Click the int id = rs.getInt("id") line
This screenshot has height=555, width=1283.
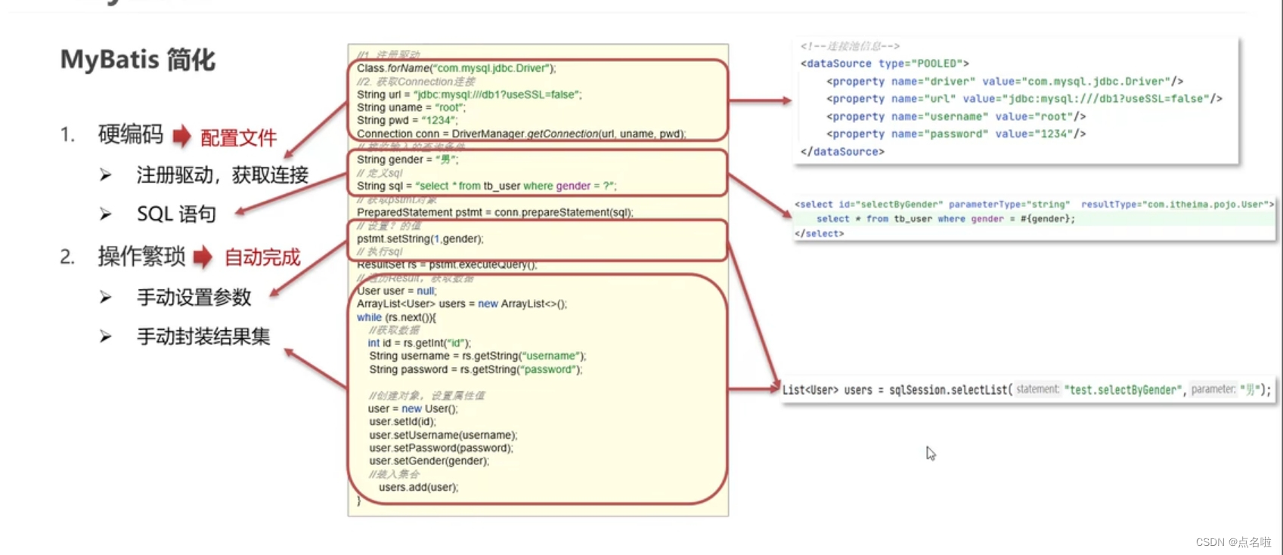pos(419,343)
